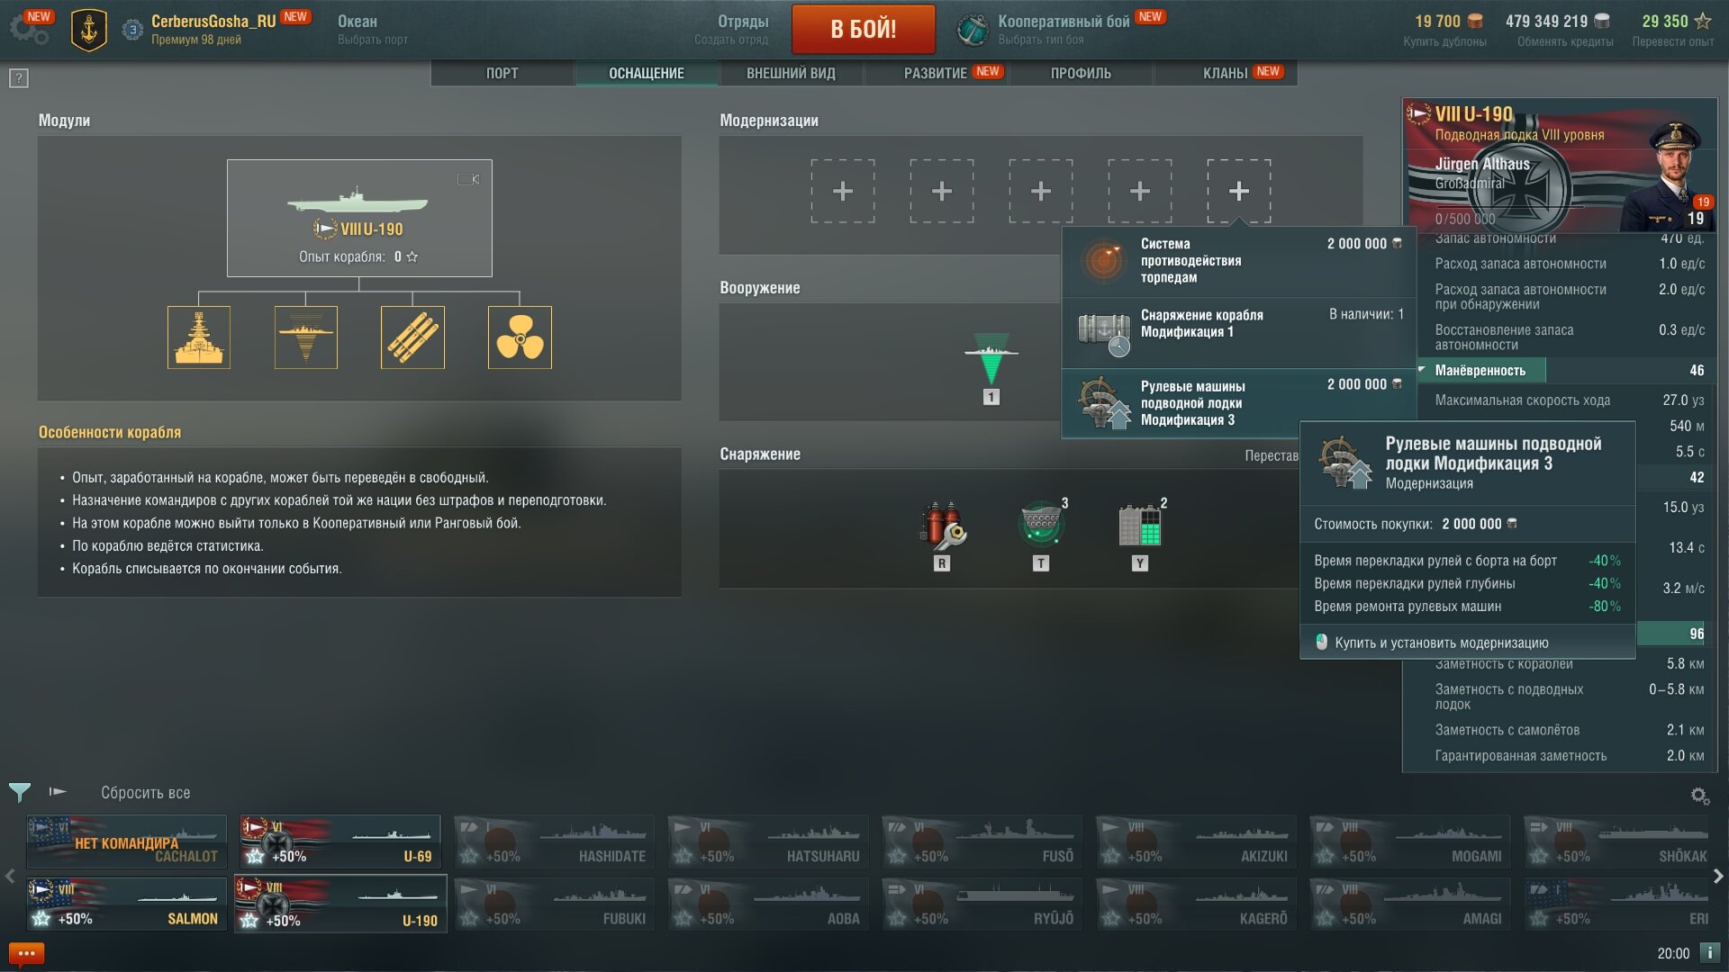Screen dimensions: 1729x972
Task: Open the chat bubble in bottom corner
Action: 26,953
